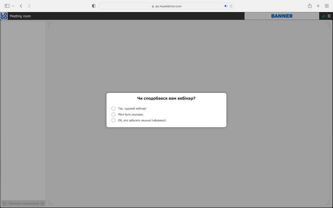The height and width of the screenshot is (208, 333).
Task: Expand the sidebar options dropdown chevron
Action: click(13, 6)
